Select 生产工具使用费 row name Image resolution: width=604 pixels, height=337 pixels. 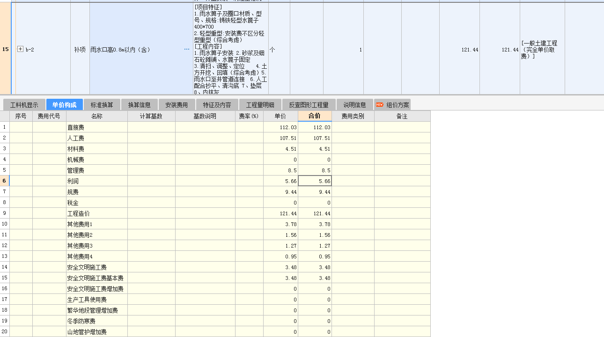click(87, 300)
